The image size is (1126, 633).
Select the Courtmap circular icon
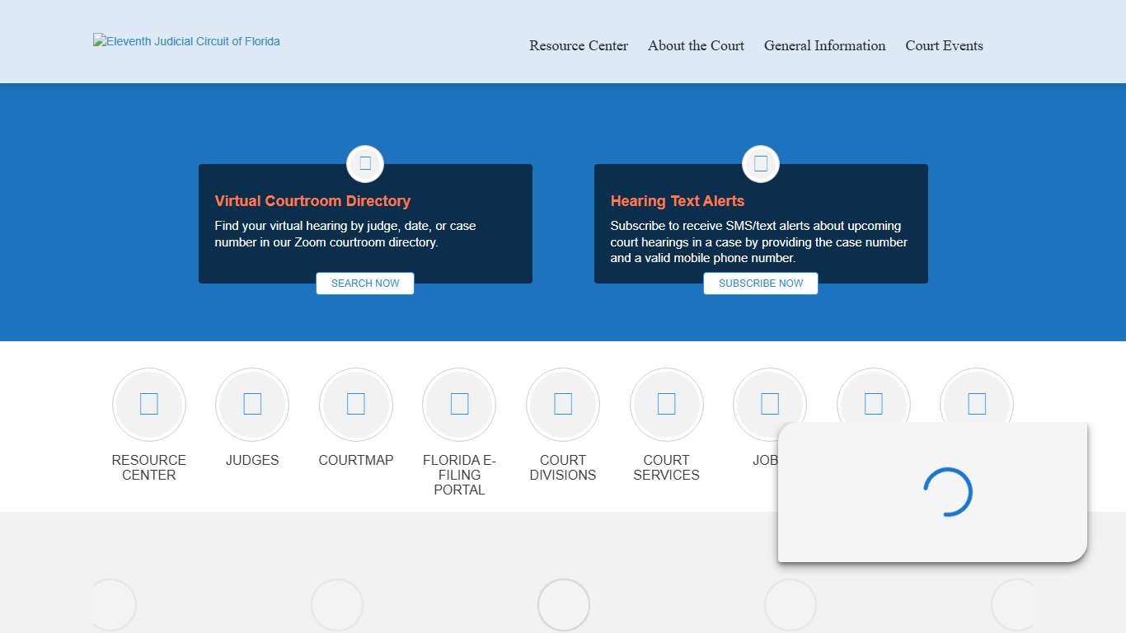[356, 404]
